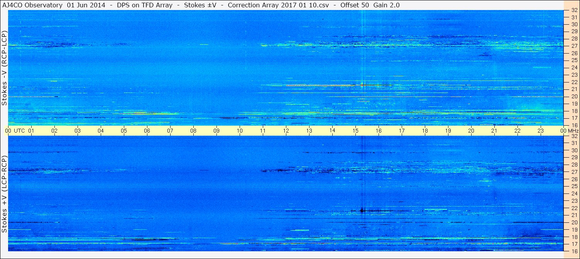This screenshot has height=259, width=580.
Task: Select hour 07 on the UTC time axis
Action: coord(170,131)
